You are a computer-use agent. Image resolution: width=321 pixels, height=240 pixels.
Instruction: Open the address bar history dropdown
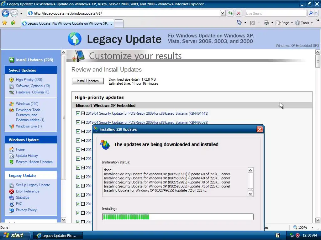tap(223, 13)
